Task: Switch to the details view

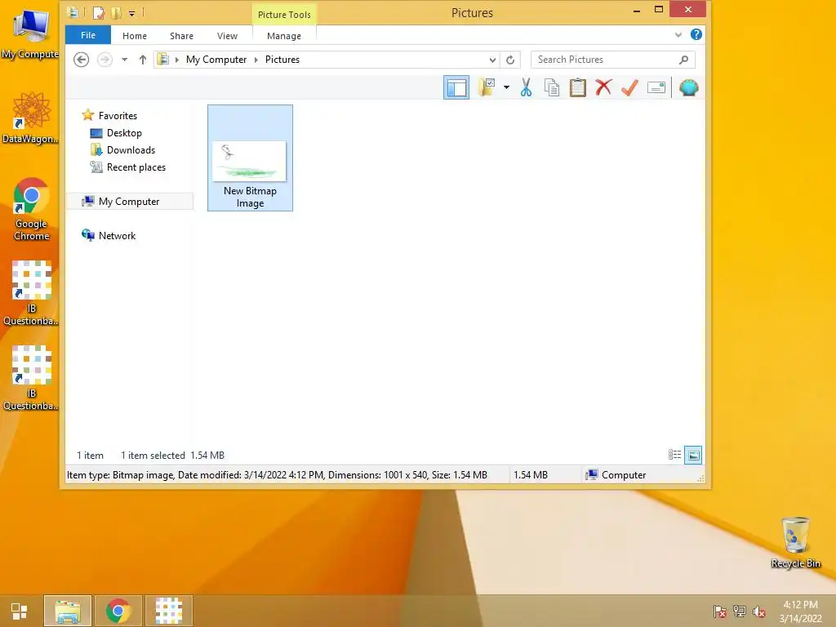Action: click(675, 455)
